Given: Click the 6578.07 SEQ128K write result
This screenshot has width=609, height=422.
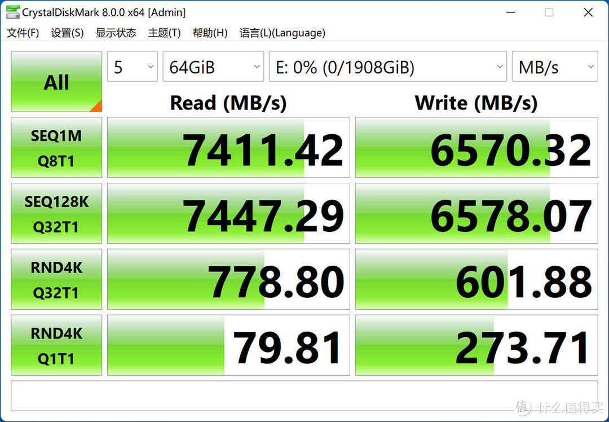Looking at the screenshot, I should tap(476, 213).
